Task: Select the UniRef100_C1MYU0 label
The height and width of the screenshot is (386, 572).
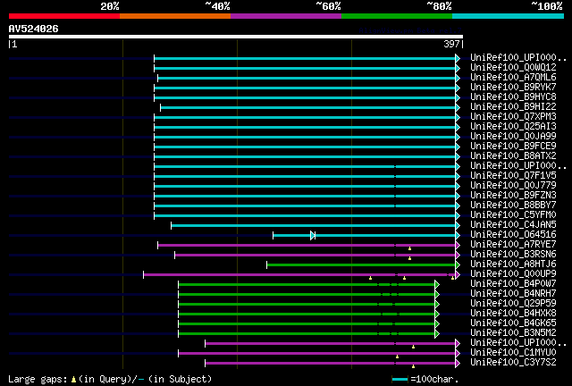Action: click(513, 353)
